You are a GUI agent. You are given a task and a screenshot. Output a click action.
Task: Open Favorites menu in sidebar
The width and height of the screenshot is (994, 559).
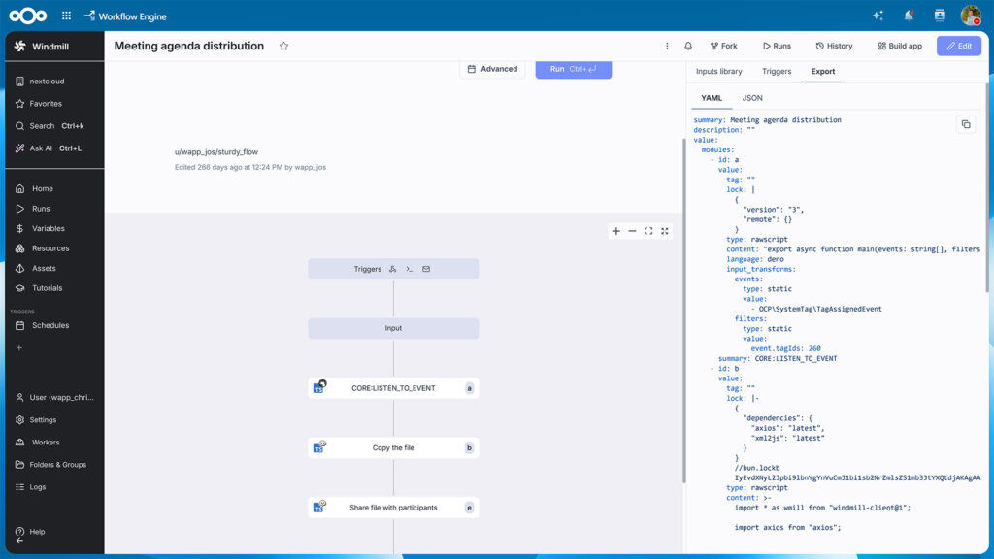pos(54,103)
